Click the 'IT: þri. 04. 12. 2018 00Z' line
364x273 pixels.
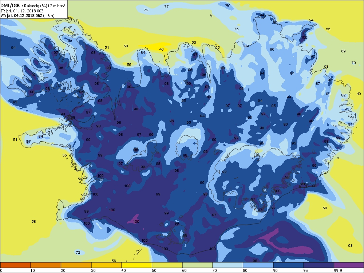22,11
